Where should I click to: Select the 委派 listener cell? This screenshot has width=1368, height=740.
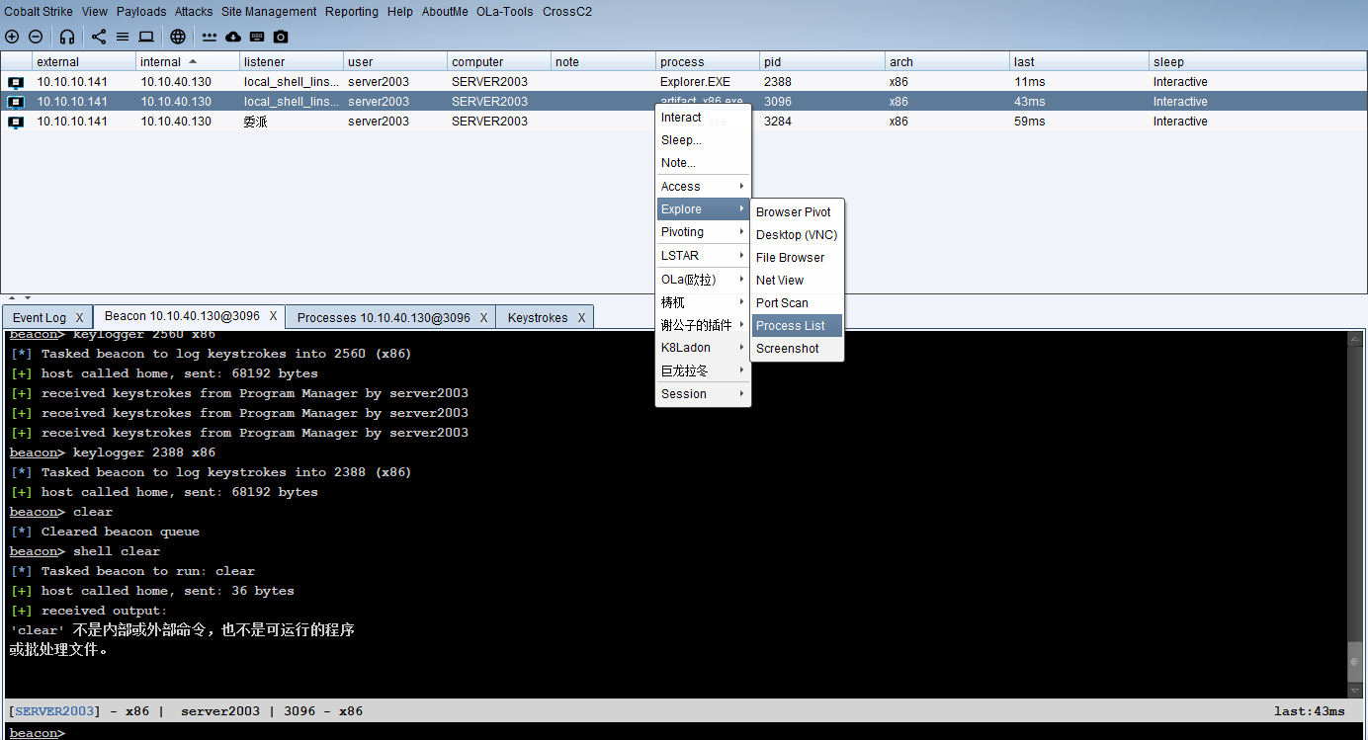pos(293,122)
